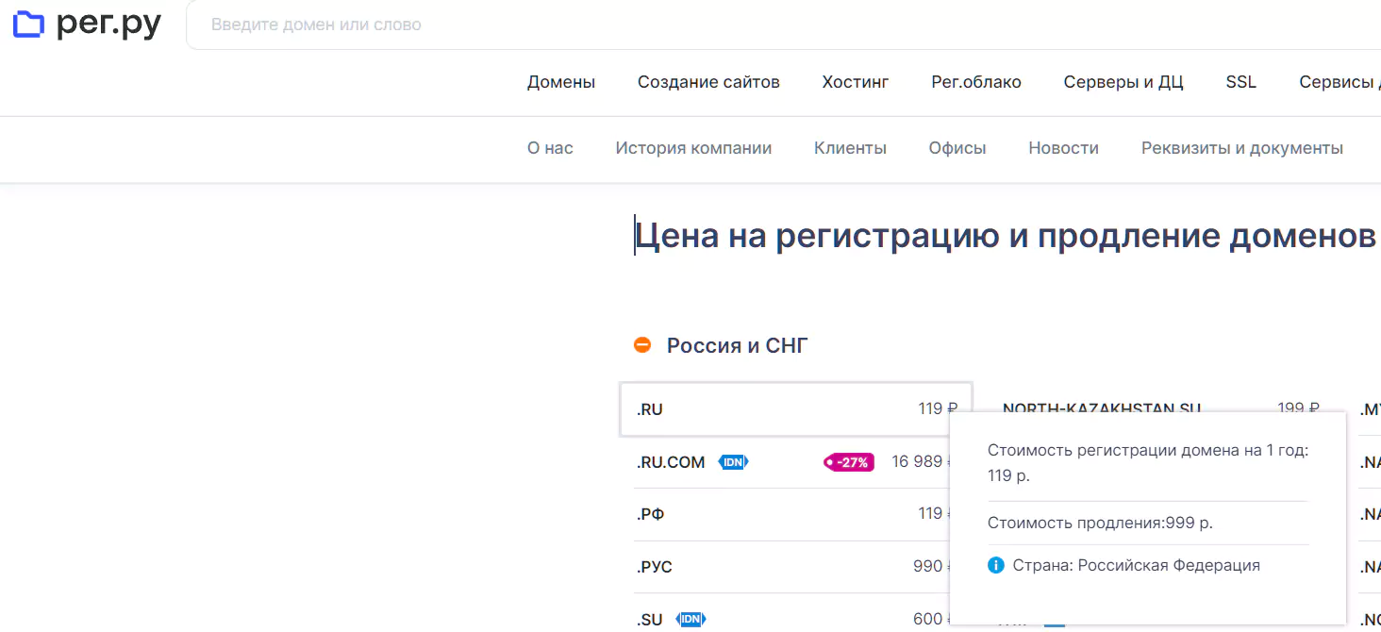The height and width of the screenshot is (632, 1381).
Task: Type in the domain search field
Action: point(755,25)
